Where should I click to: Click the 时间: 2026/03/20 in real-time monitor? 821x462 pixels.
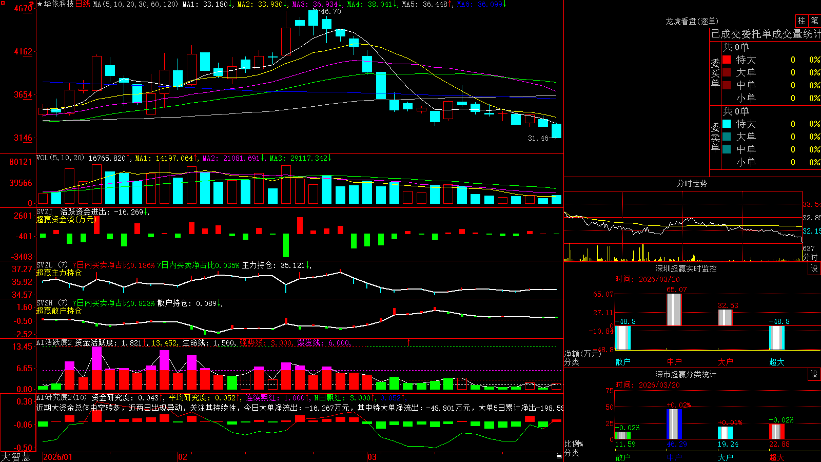tap(648, 279)
